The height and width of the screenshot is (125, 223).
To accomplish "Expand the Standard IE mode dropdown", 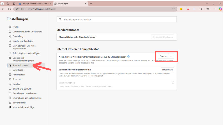I will coord(166,56).
